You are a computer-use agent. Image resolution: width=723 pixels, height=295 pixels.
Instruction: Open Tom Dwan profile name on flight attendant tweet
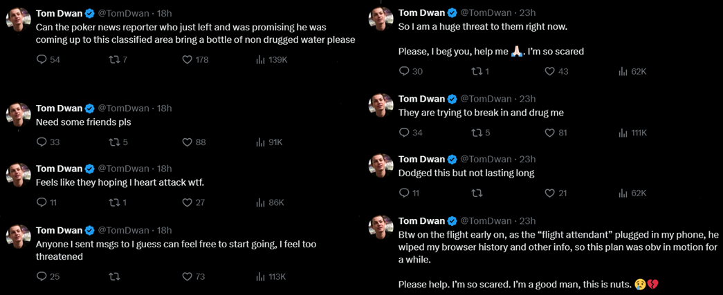[x=421, y=220]
